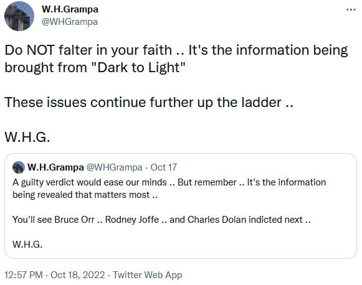Open W.H.Grampa display name at top
The width and height of the screenshot is (362, 285).
[70, 9]
